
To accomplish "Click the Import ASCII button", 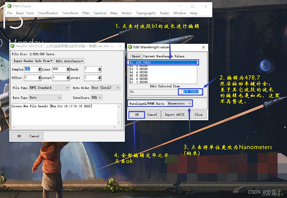I will 177,115.
